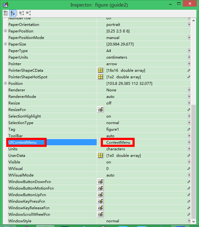Viewport: 199px width, 227px height.
Task: Click pencil edit icon for UserData
Action: [x=189, y=156]
